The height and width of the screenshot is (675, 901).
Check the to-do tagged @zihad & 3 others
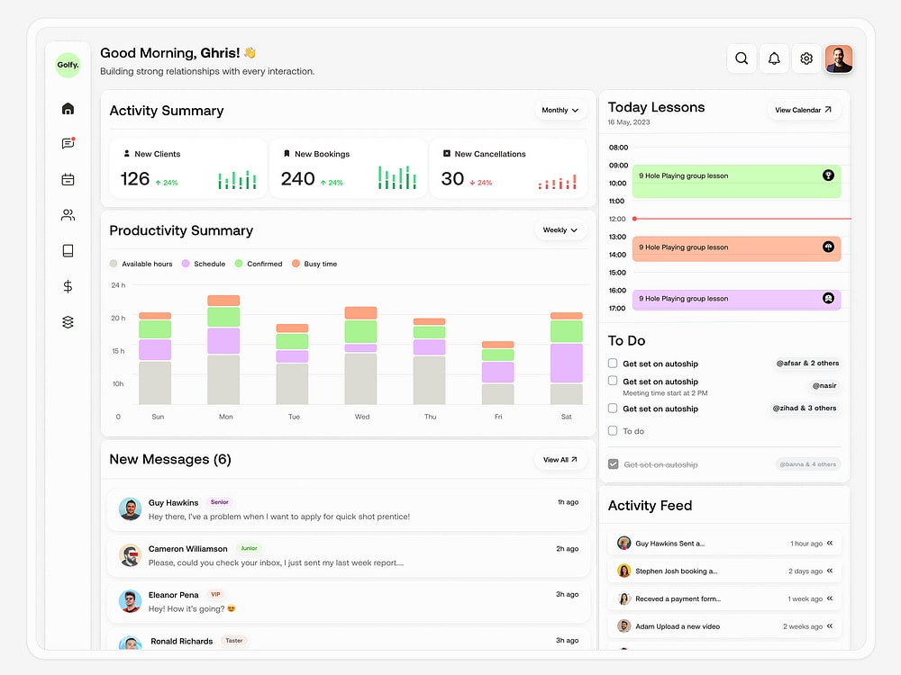click(x=613, y=408)
